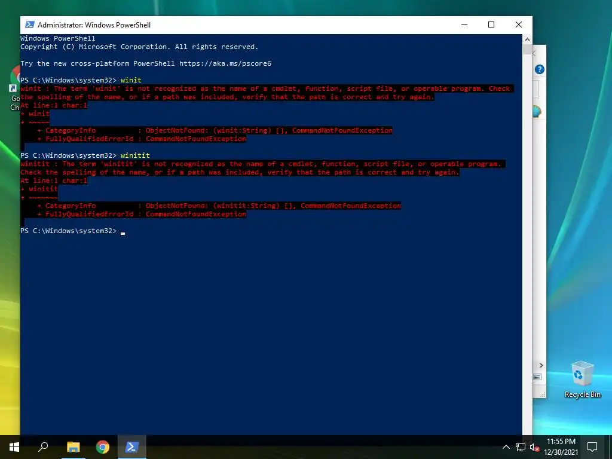Open the network status tray icon
Image resolution: width=612 pixels, height=459 pixels.
pos(521,447)
